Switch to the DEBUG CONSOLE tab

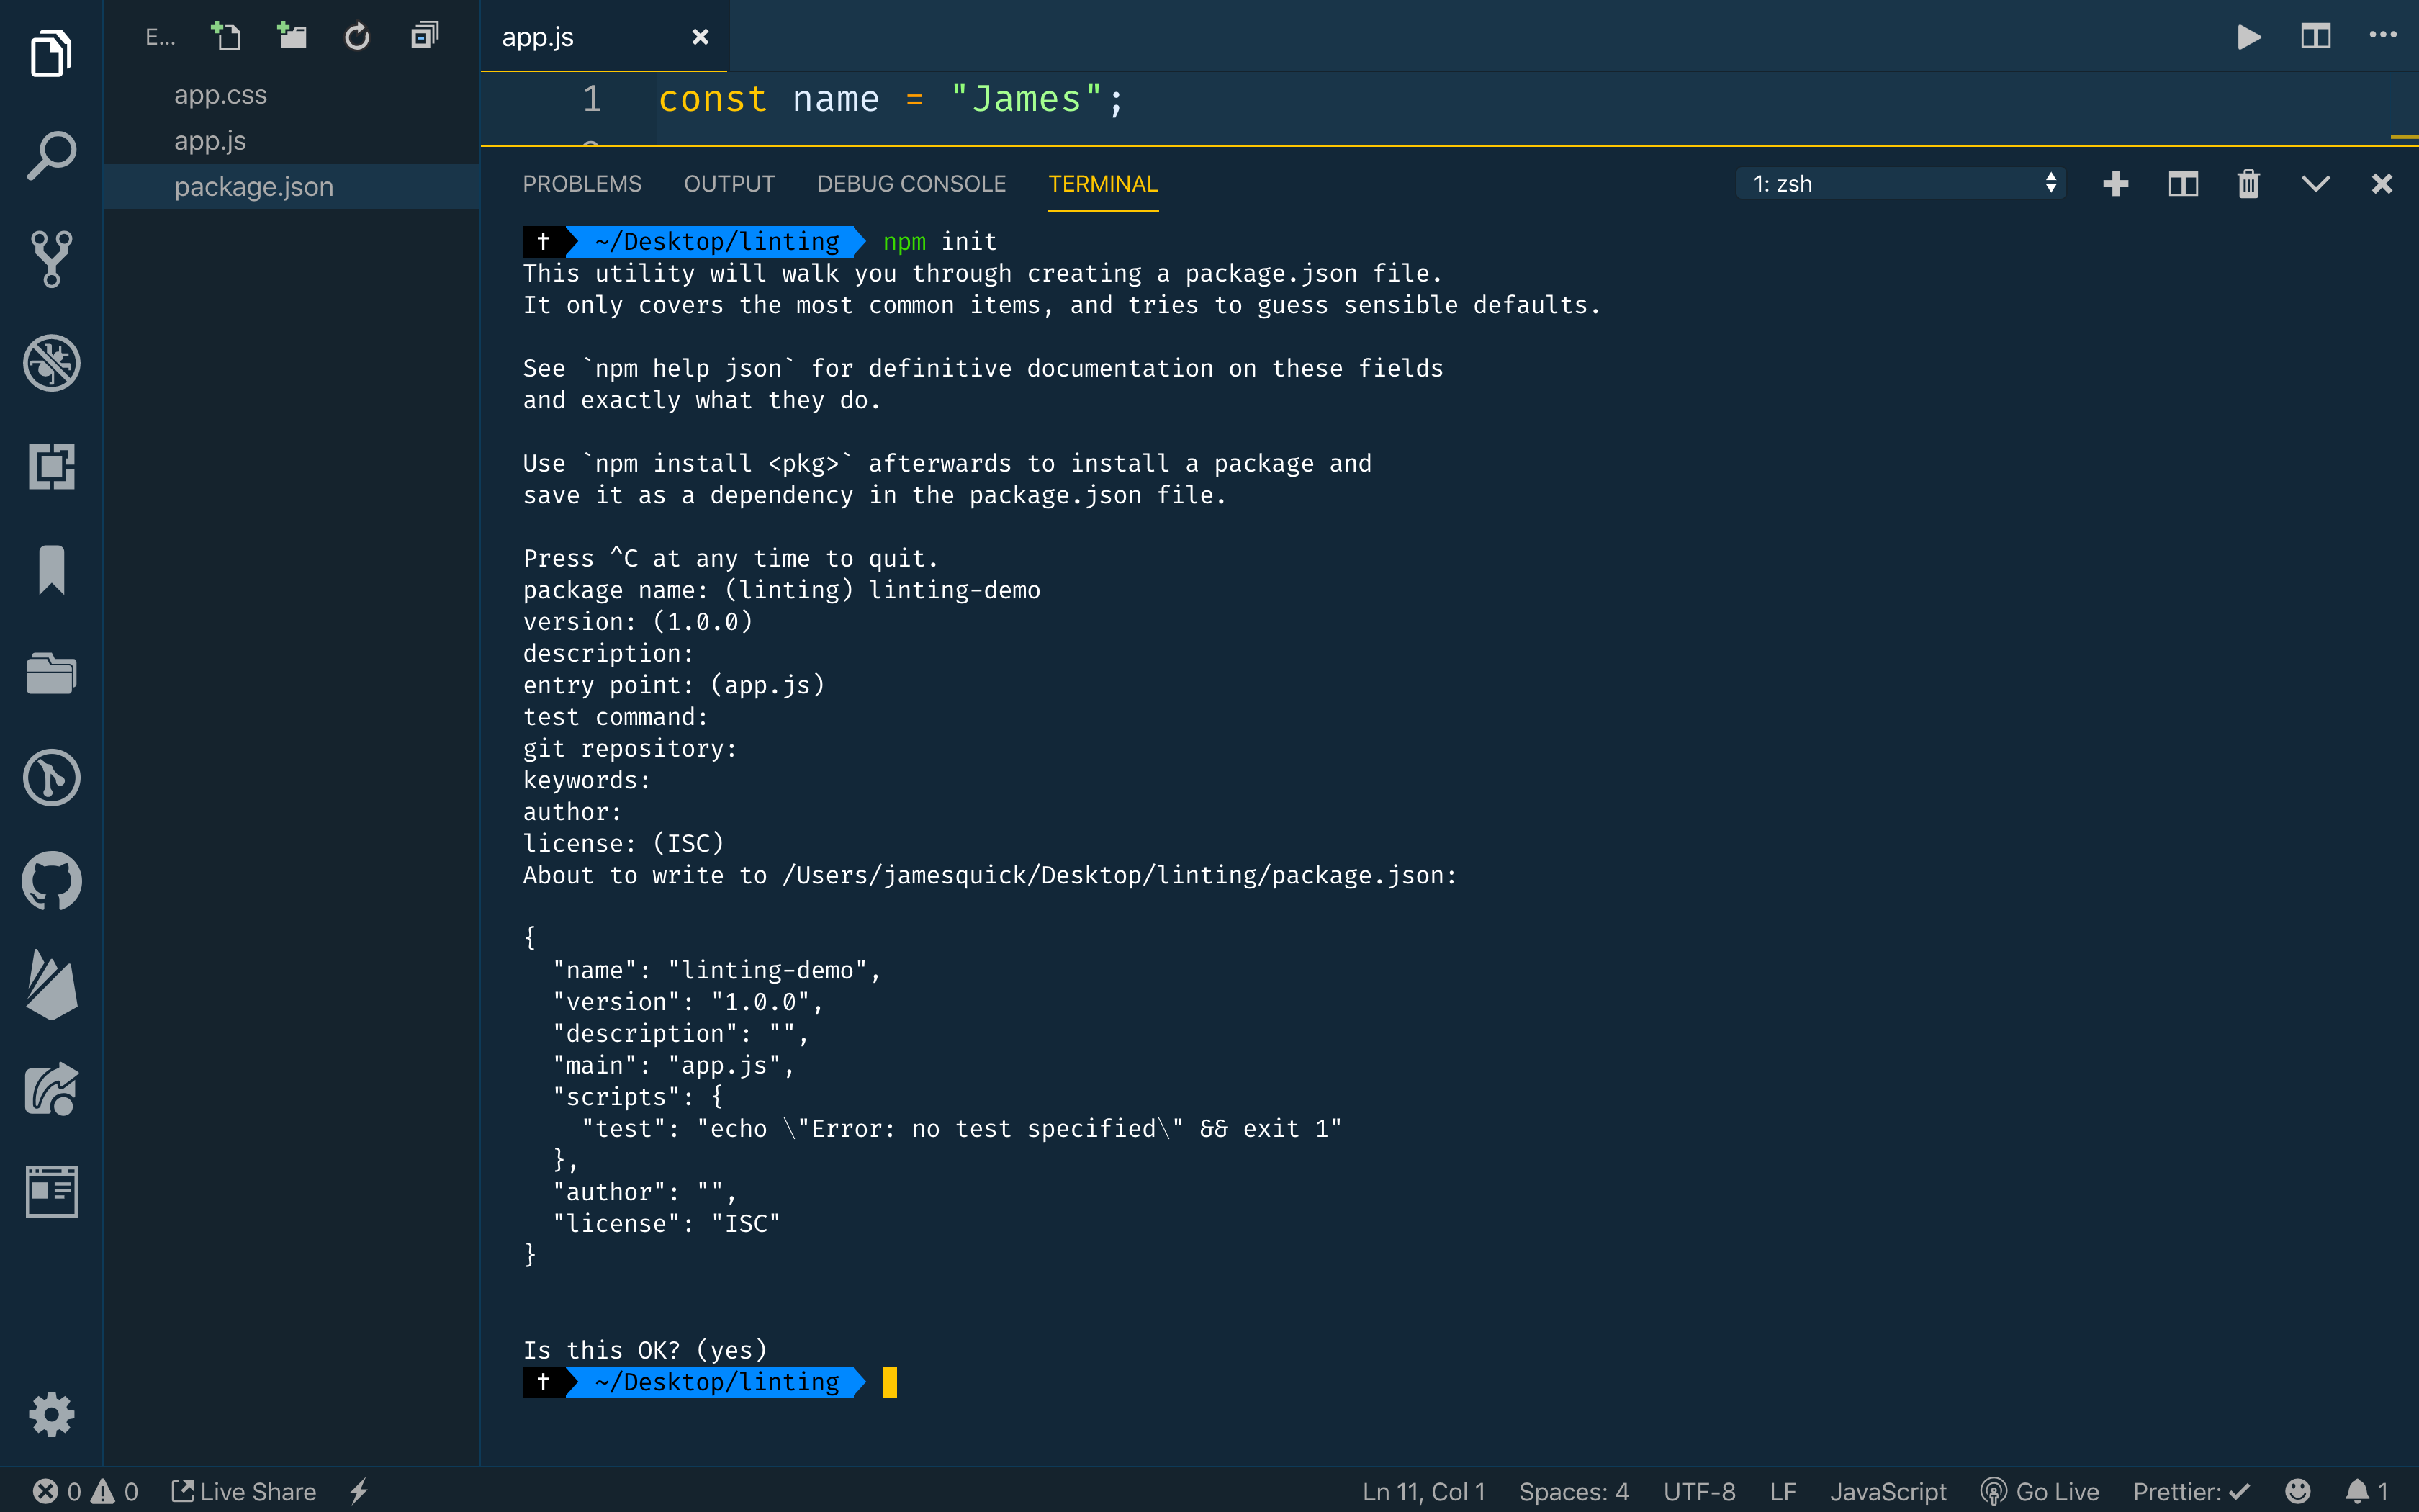coord(911,183)
